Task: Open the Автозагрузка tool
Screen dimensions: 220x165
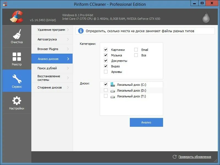Action: click(x=52, y=39)
